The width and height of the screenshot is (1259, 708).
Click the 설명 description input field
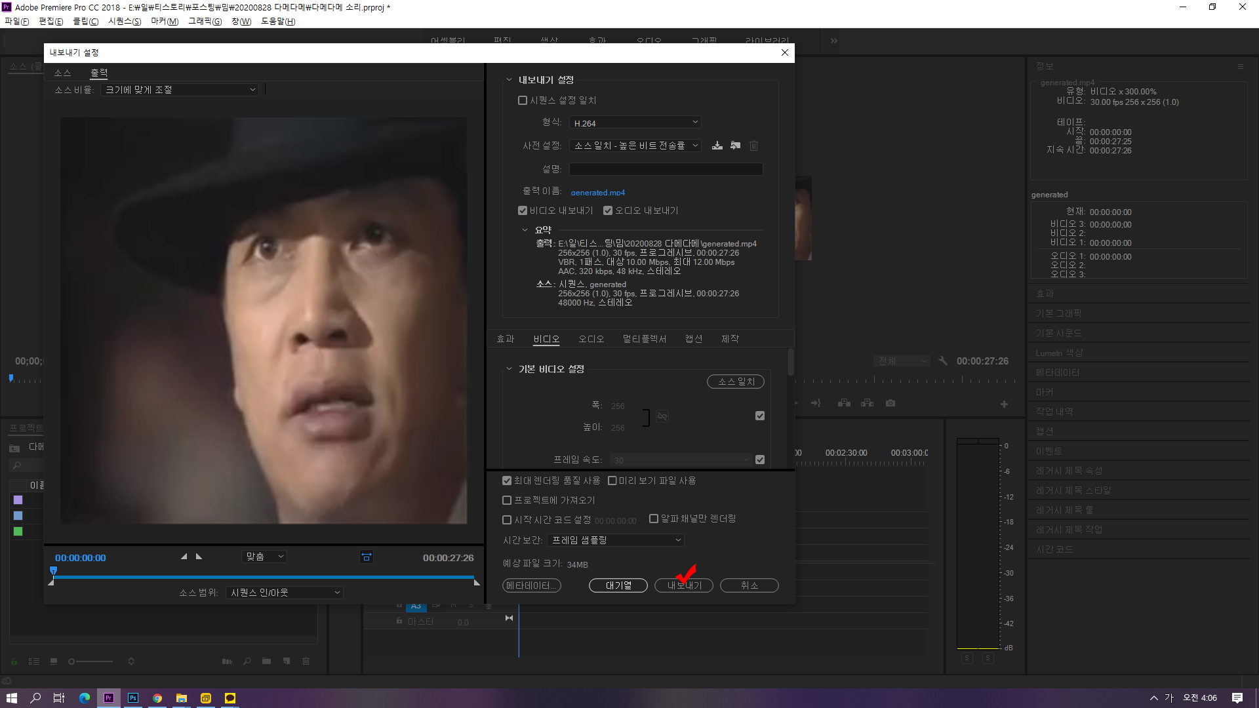click(x=666, y=169)
